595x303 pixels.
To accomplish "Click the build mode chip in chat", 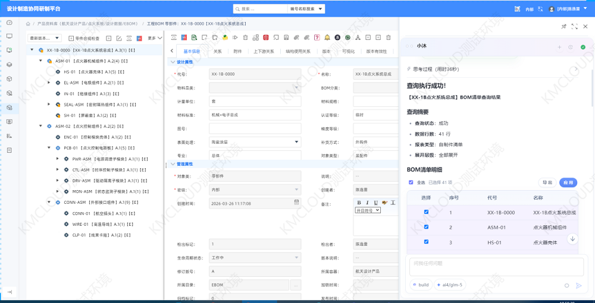I will (x=421, y=285).
